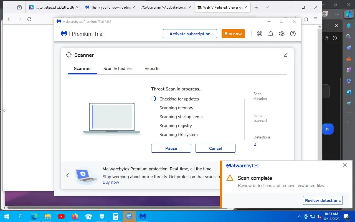Open new browser tab with plus icon
The width and height of the screenshot is (355, 222).
tap(256, 7)
